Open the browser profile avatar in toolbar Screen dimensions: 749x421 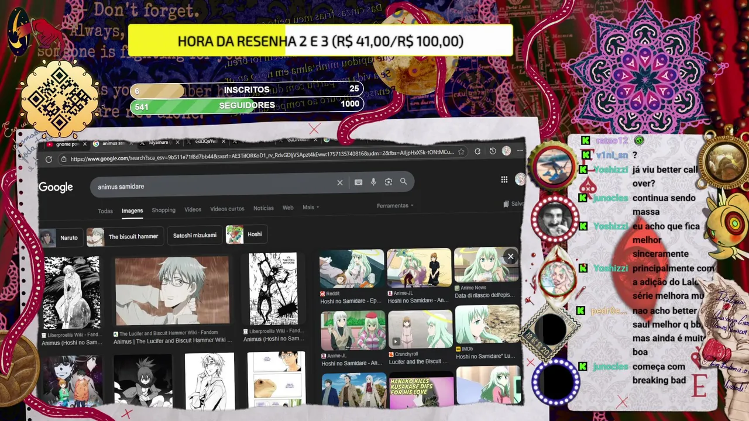(506, 150)
